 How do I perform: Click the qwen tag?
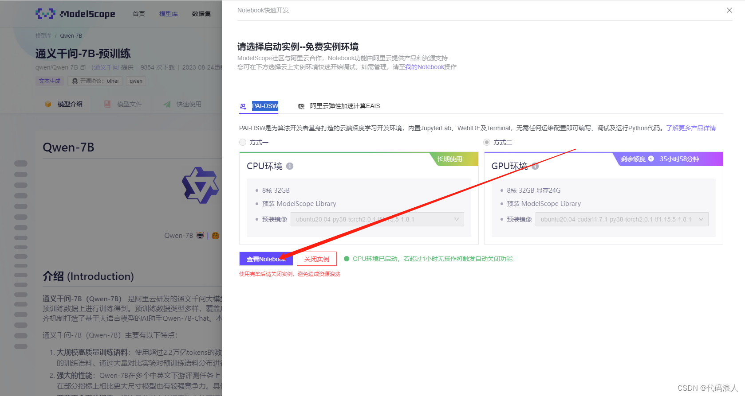pos(136,81)
